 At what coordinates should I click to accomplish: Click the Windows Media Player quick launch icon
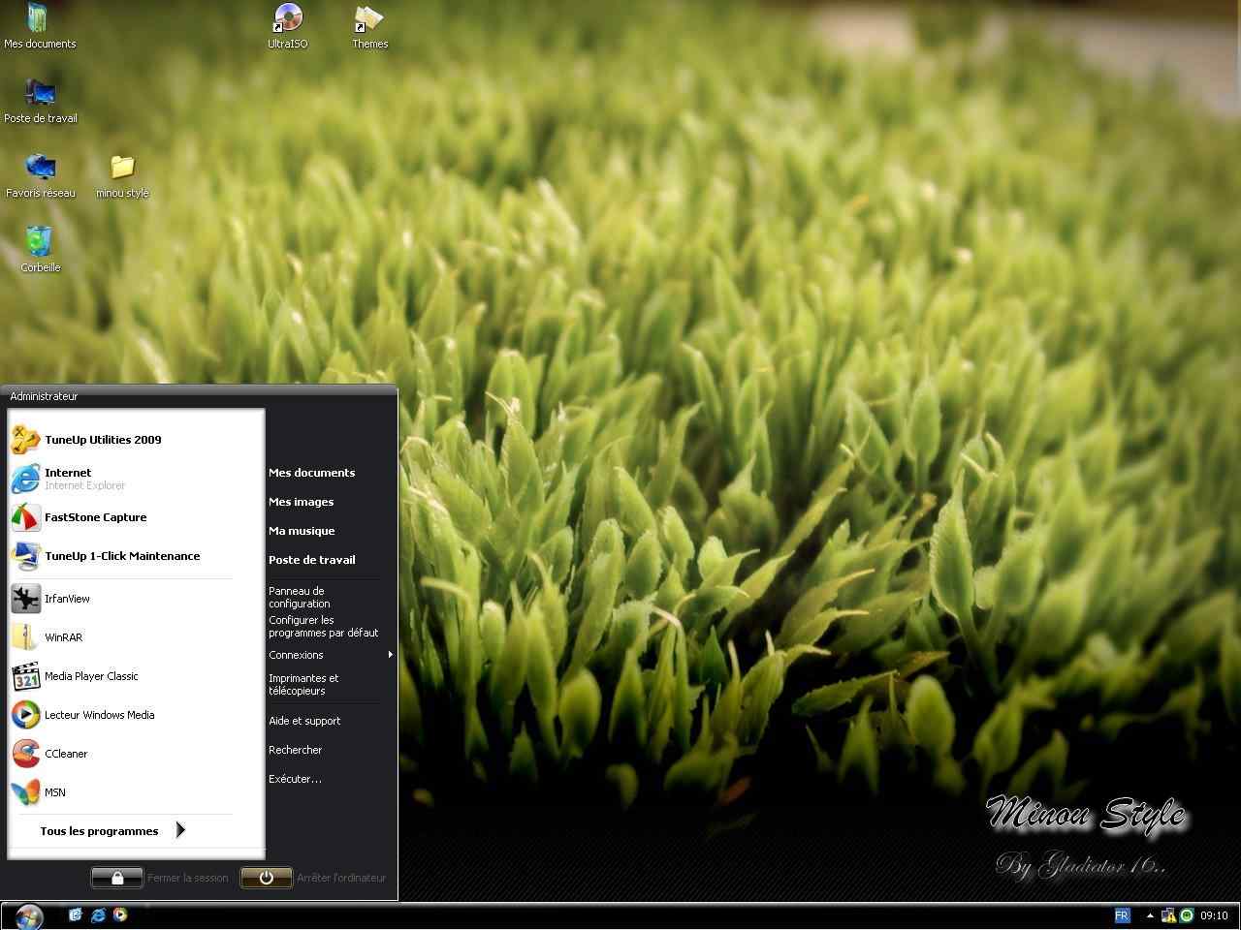coord(120,914)
